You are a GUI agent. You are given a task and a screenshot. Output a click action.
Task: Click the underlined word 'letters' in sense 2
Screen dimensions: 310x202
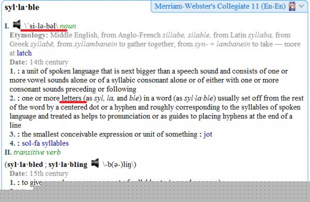pos(71,98)
